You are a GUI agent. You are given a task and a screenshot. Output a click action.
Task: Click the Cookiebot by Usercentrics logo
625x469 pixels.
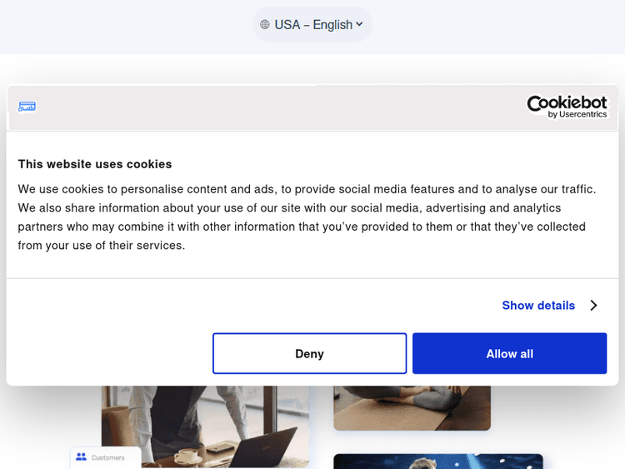pyautogui.click(x=567, y=106)
